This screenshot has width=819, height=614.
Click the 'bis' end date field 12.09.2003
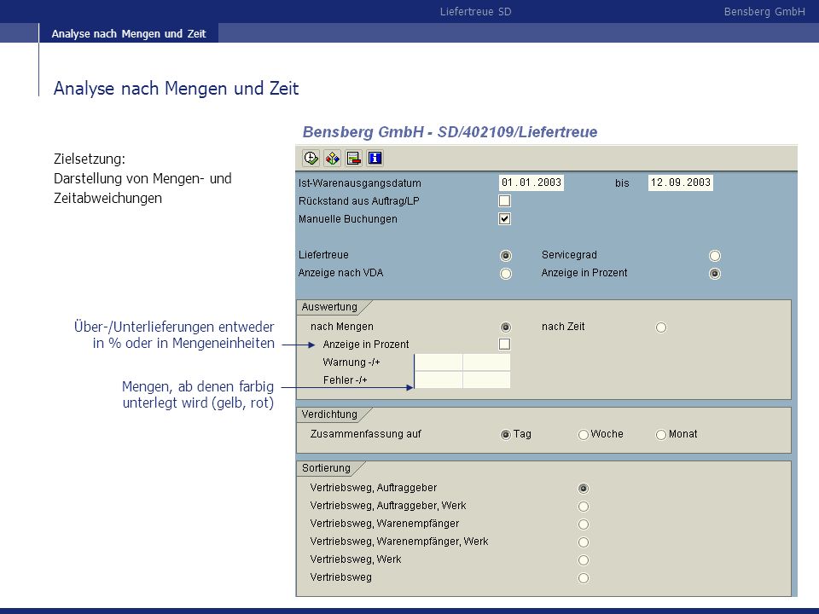point(681,182)
